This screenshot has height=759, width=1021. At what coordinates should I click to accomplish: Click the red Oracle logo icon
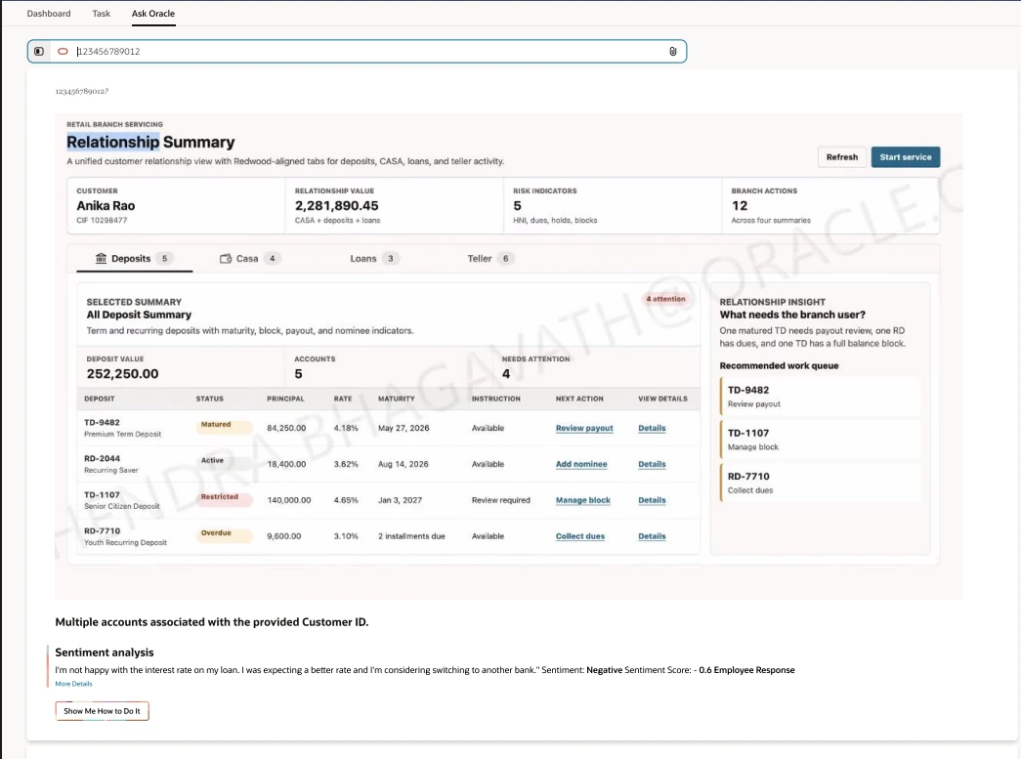[63, 52]
